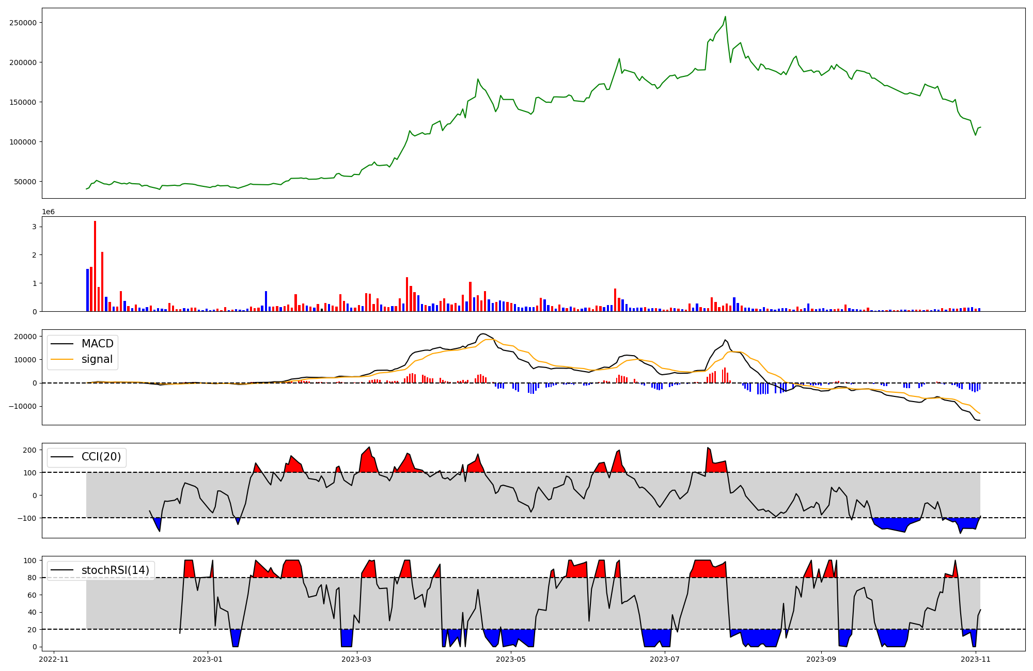
Task: Click the 50000 price axis label
Action: [25, 182]
